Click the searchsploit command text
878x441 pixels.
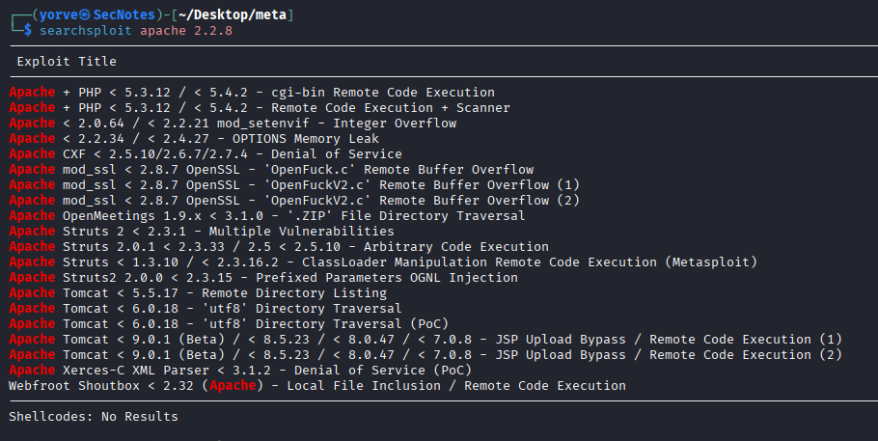click(x=85, y=31)
